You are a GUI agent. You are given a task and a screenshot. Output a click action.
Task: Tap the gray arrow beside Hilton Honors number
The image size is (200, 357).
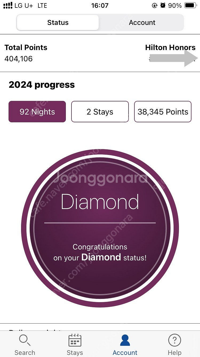click(x=174, y=58)
